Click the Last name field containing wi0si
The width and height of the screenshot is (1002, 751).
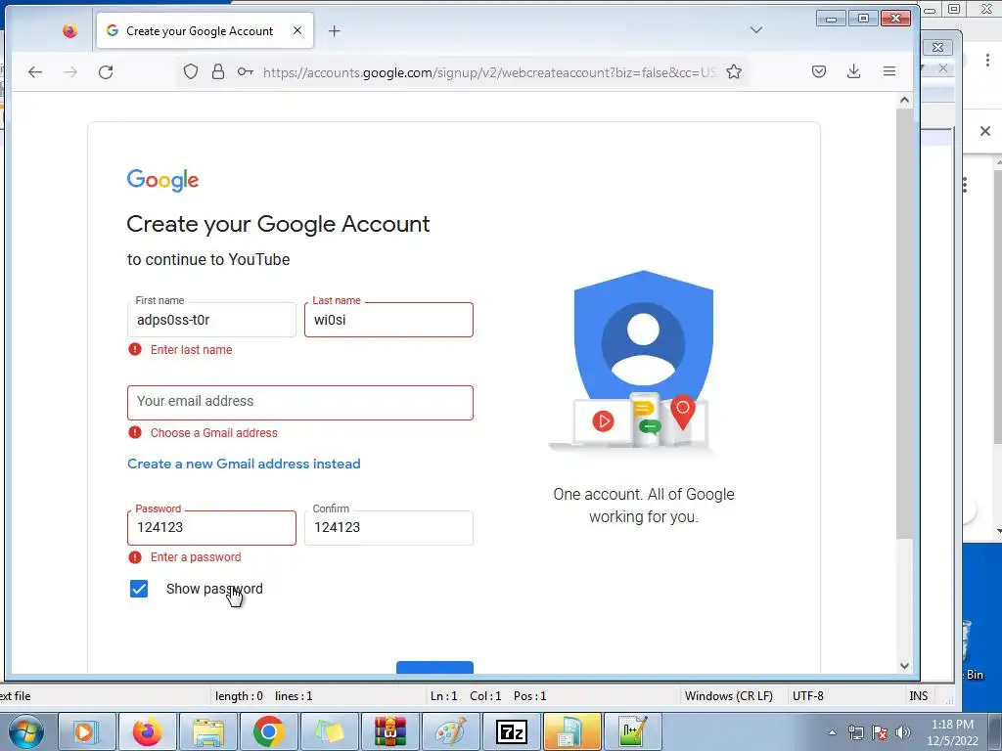(388, 320)
